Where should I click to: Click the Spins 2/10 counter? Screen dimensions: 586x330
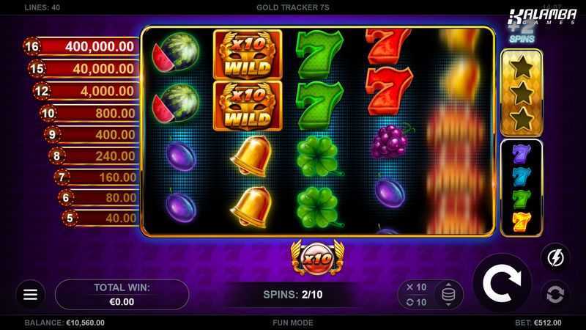(x=292, y=295)
